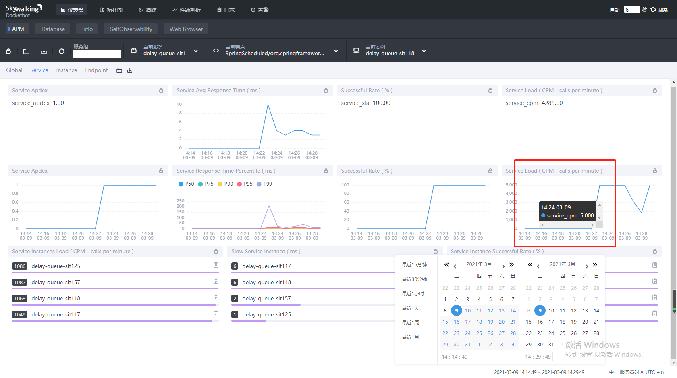Go to next month in left calendar
The width and height of the screenshot is (677, 378).
point(503,266)
